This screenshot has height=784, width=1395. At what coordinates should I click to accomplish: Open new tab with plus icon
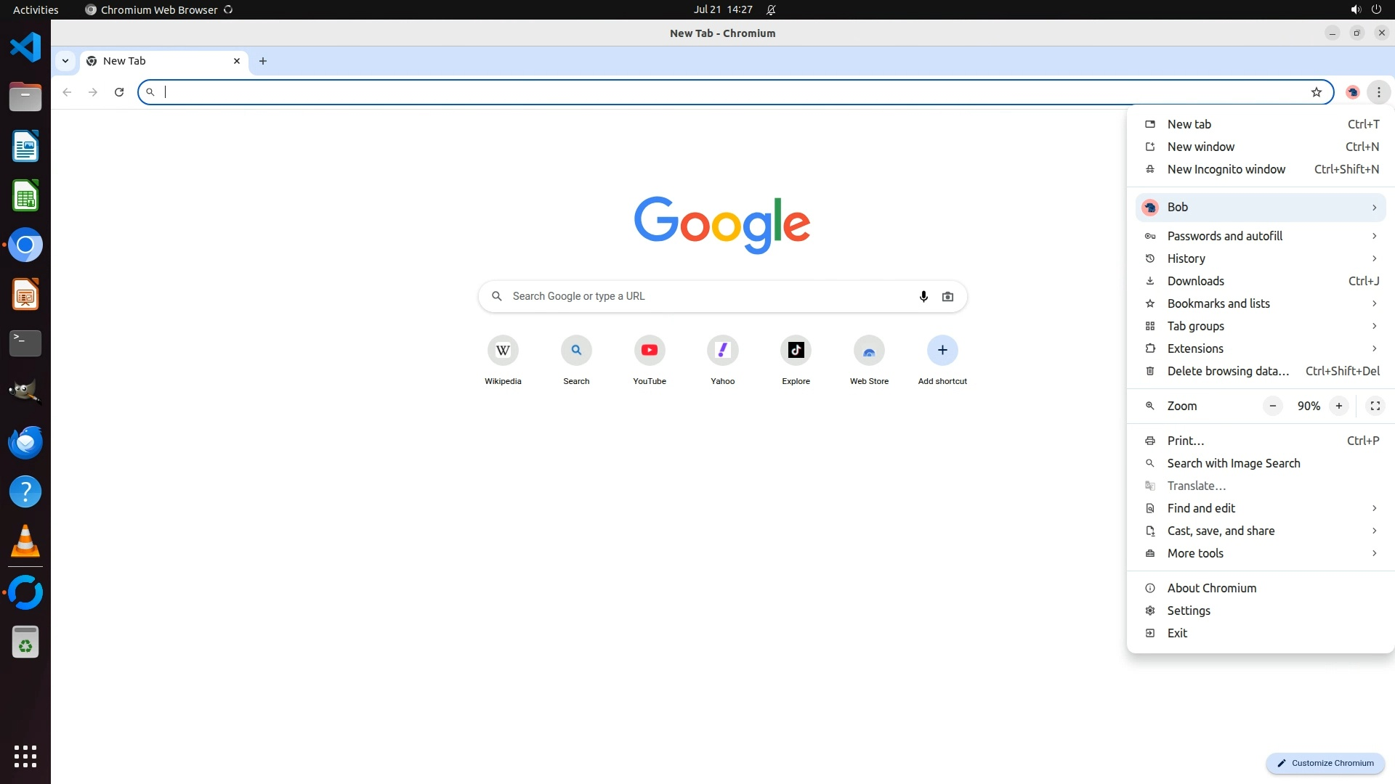pyautogui.click(x=263, y=61)
